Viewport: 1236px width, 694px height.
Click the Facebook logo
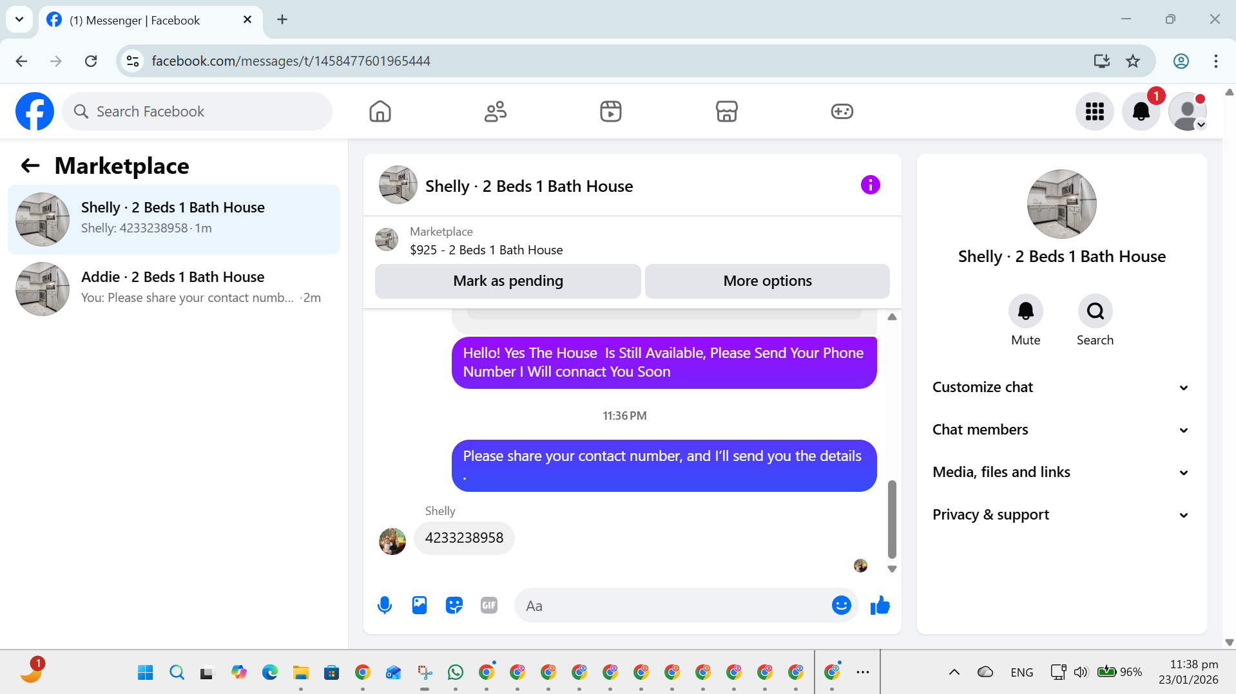click(x=35, y=111)
